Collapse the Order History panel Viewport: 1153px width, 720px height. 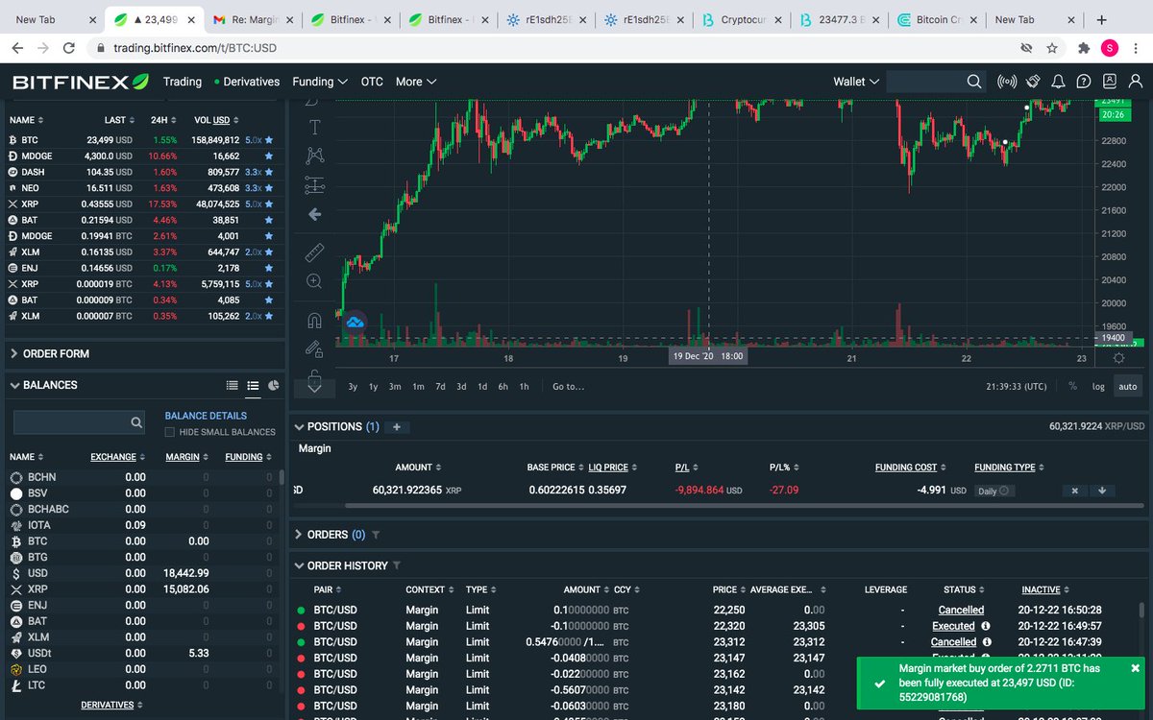click(x=299, y=565)
